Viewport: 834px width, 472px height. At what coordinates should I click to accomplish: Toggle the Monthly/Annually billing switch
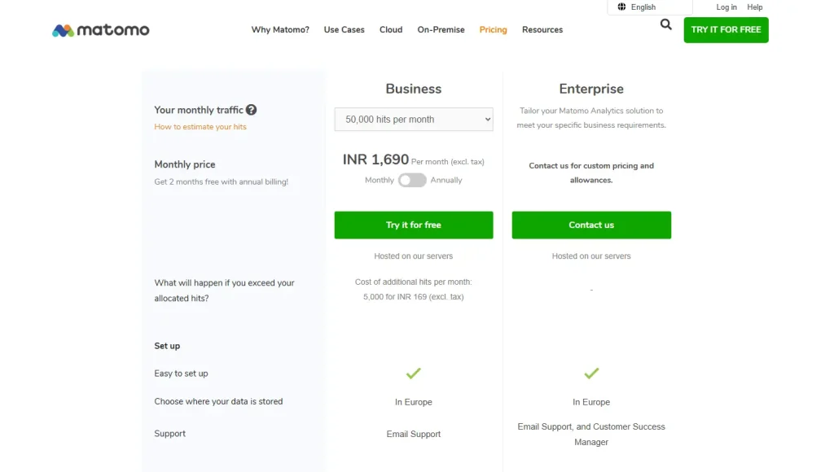tap(412, 180)
